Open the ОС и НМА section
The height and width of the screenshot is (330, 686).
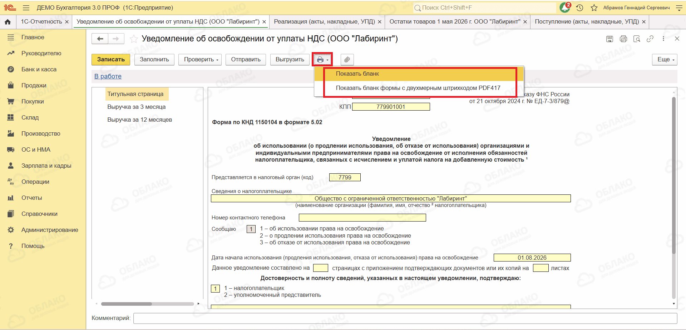36,149
